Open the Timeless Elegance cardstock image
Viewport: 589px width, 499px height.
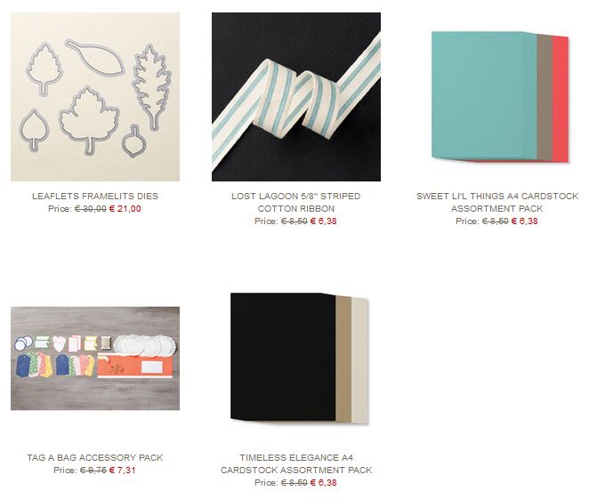coord(299,358)
